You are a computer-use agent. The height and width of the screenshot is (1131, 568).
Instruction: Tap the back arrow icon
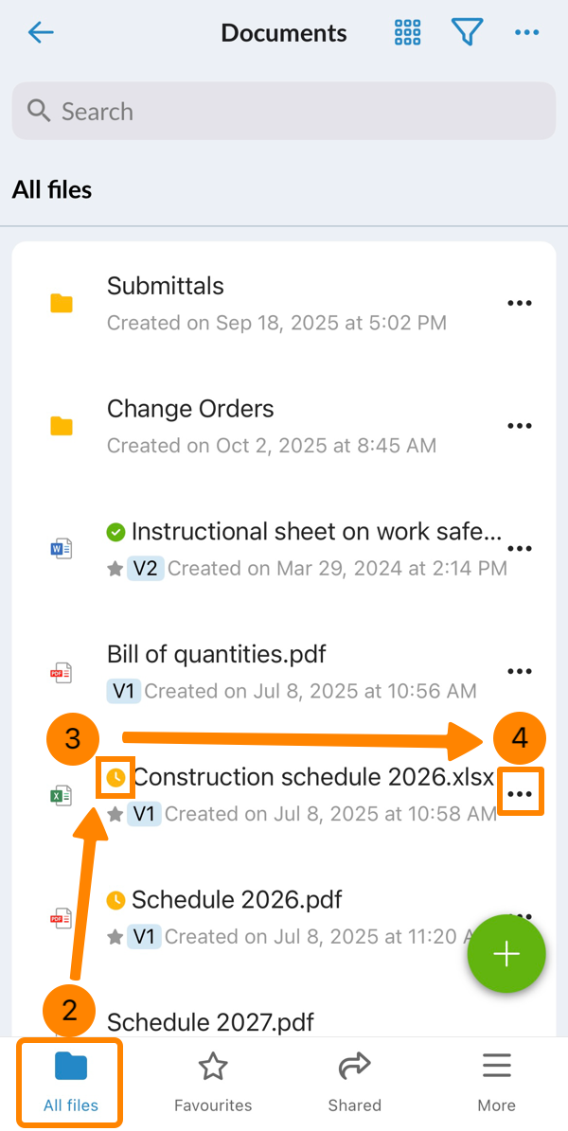click(x=41, y=33)
